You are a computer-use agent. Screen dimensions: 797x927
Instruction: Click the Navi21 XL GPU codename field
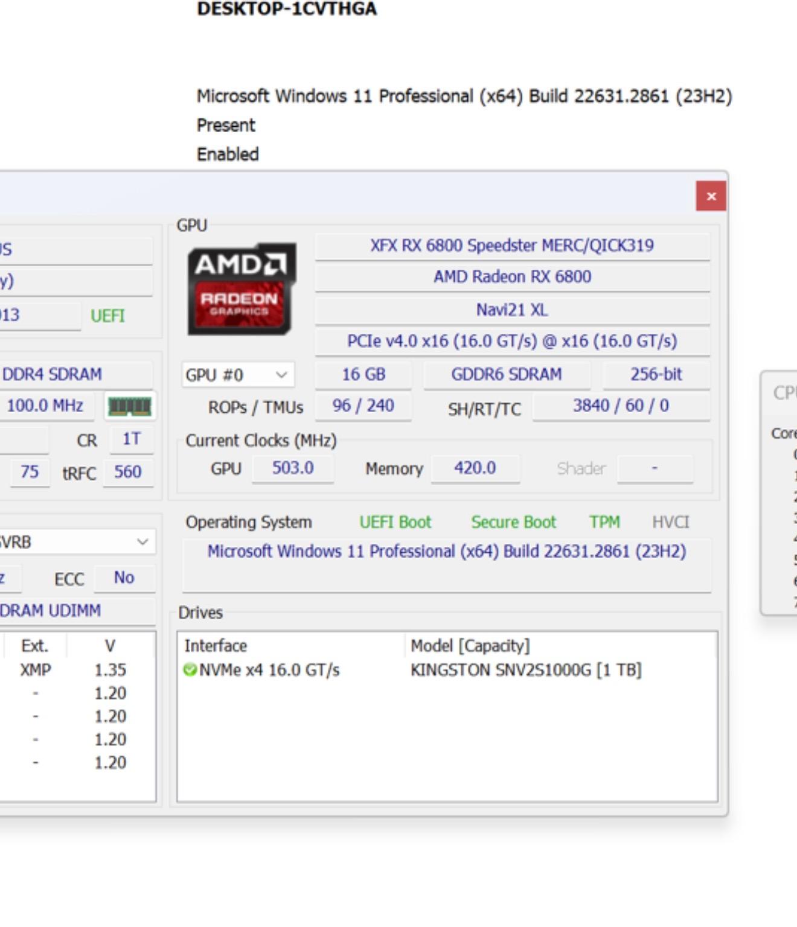(x=512, y=310)
